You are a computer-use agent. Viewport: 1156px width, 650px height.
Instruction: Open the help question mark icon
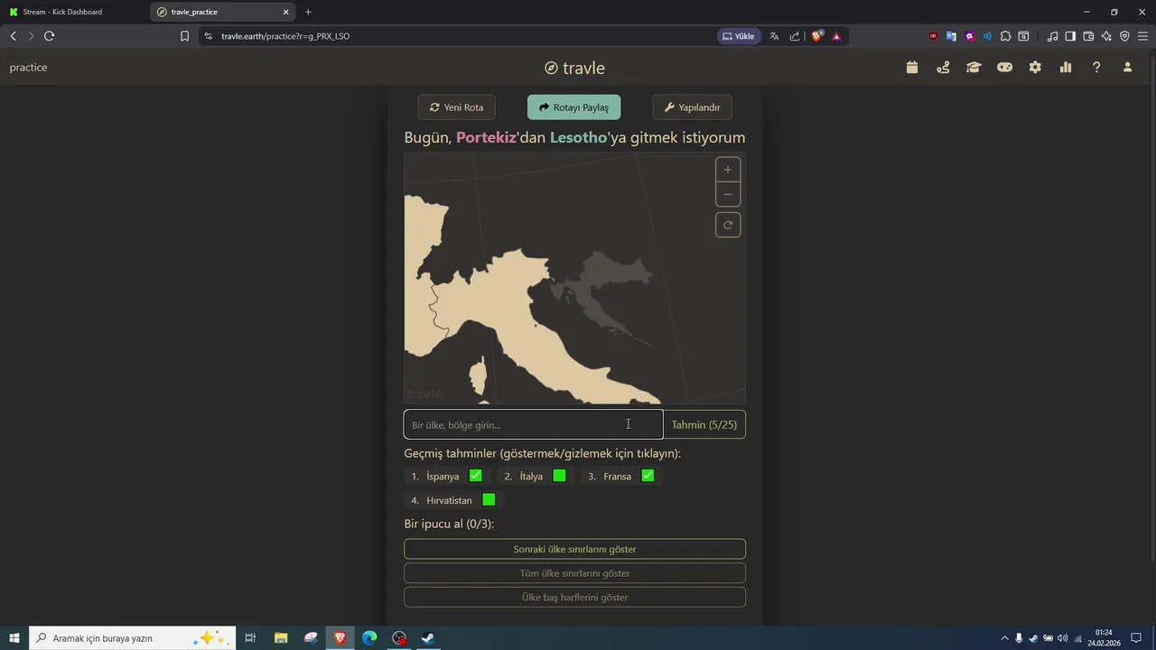[x=1096, y=68]
